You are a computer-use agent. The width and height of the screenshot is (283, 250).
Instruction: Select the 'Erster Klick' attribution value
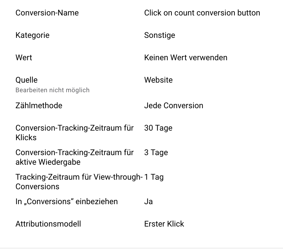164,224
